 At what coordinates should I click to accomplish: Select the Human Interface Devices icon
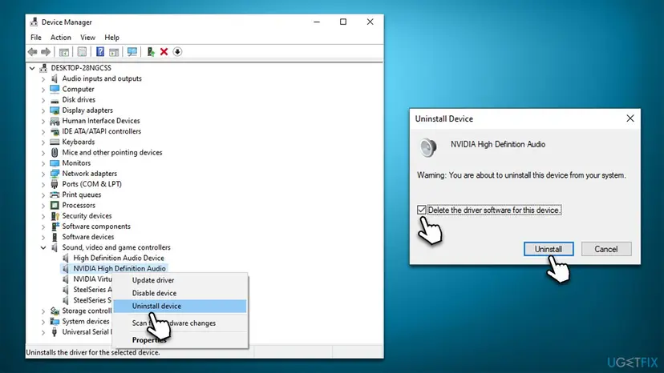(55, 121)
